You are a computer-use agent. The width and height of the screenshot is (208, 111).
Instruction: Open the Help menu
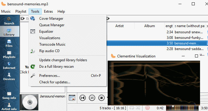[x=61, y=11]
